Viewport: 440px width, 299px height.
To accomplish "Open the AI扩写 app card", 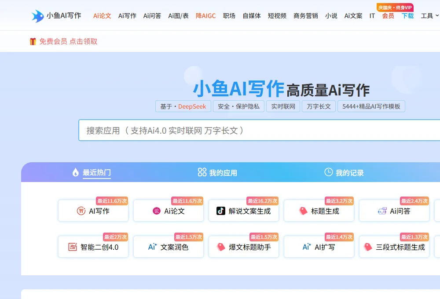I will click(319, 247).
